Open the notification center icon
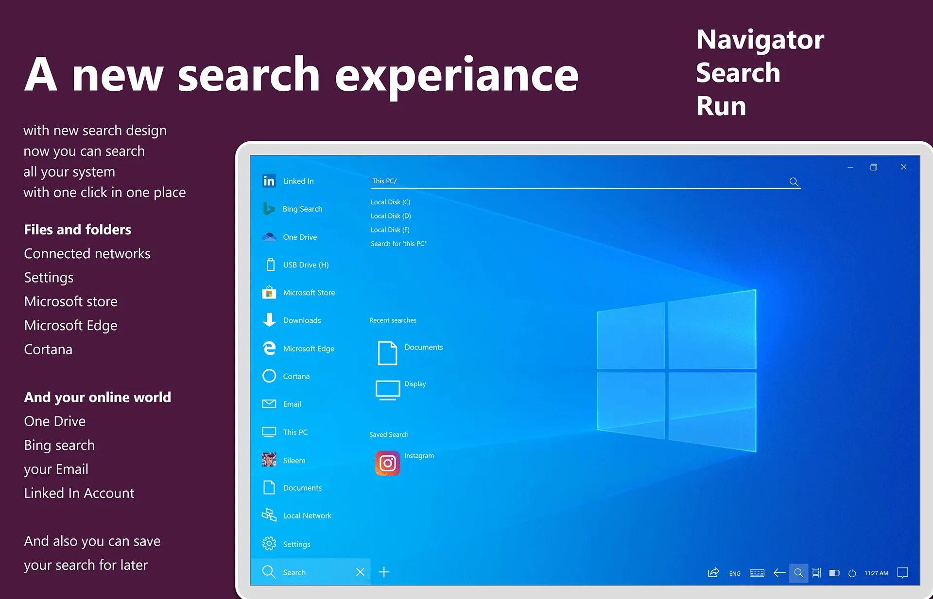Screen dimensions: 933x599 point(902,573)
